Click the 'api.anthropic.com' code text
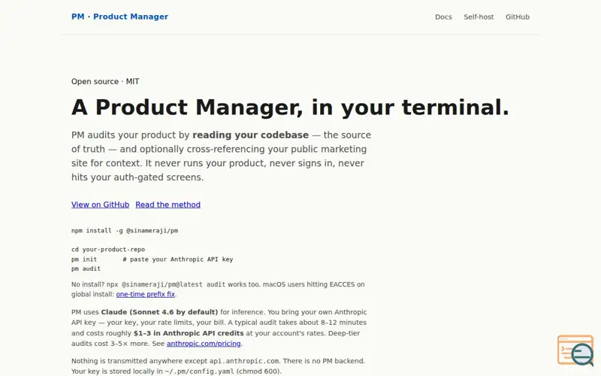The width and height of the screenshot is (601, 376). coord(244,361)
